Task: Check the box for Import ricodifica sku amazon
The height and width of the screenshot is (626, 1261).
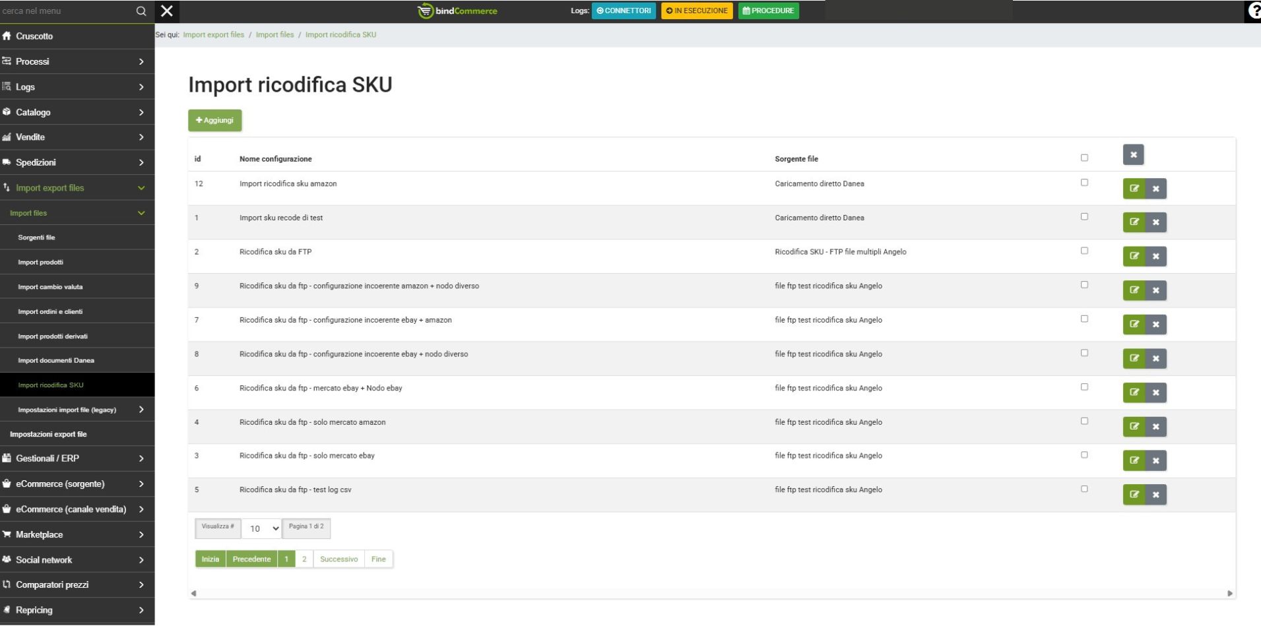Action: click(x=1084, y=183)
